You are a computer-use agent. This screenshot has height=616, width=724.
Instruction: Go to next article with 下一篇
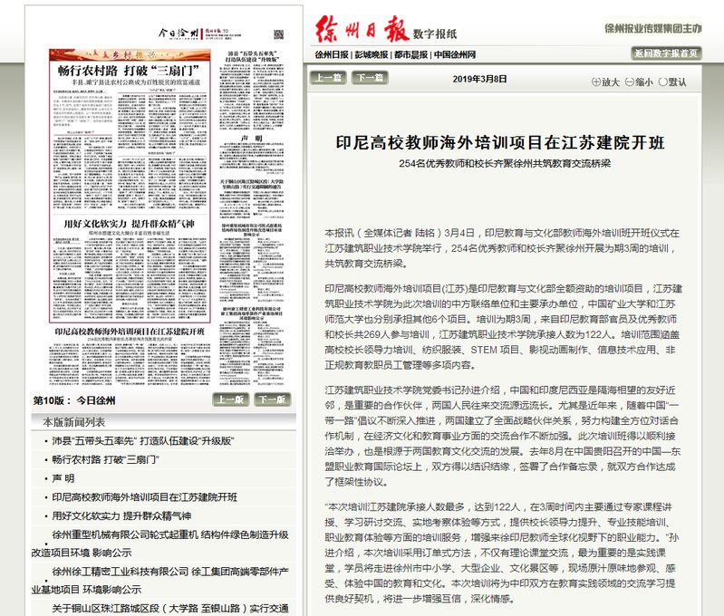pos(368,78)
